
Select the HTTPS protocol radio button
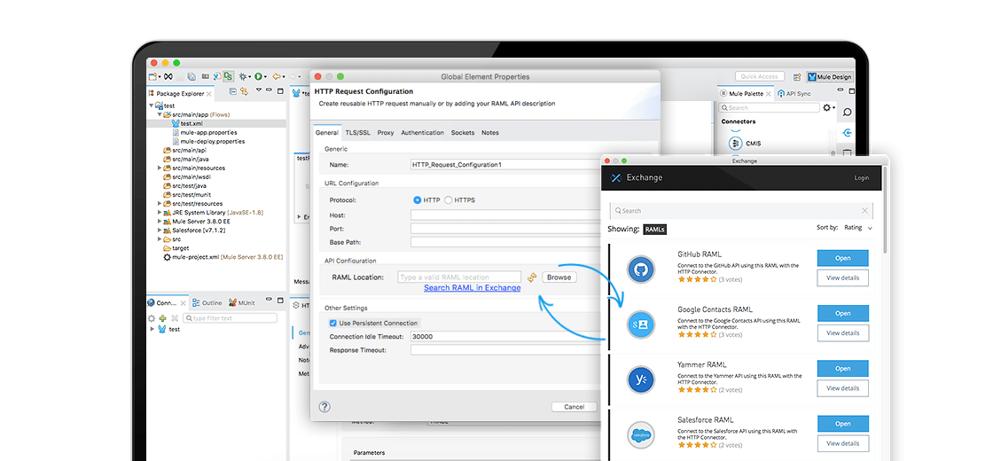(x=449, y=200)
